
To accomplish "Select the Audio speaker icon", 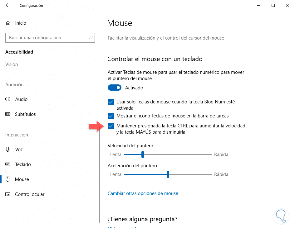I will tap(8, 99).
